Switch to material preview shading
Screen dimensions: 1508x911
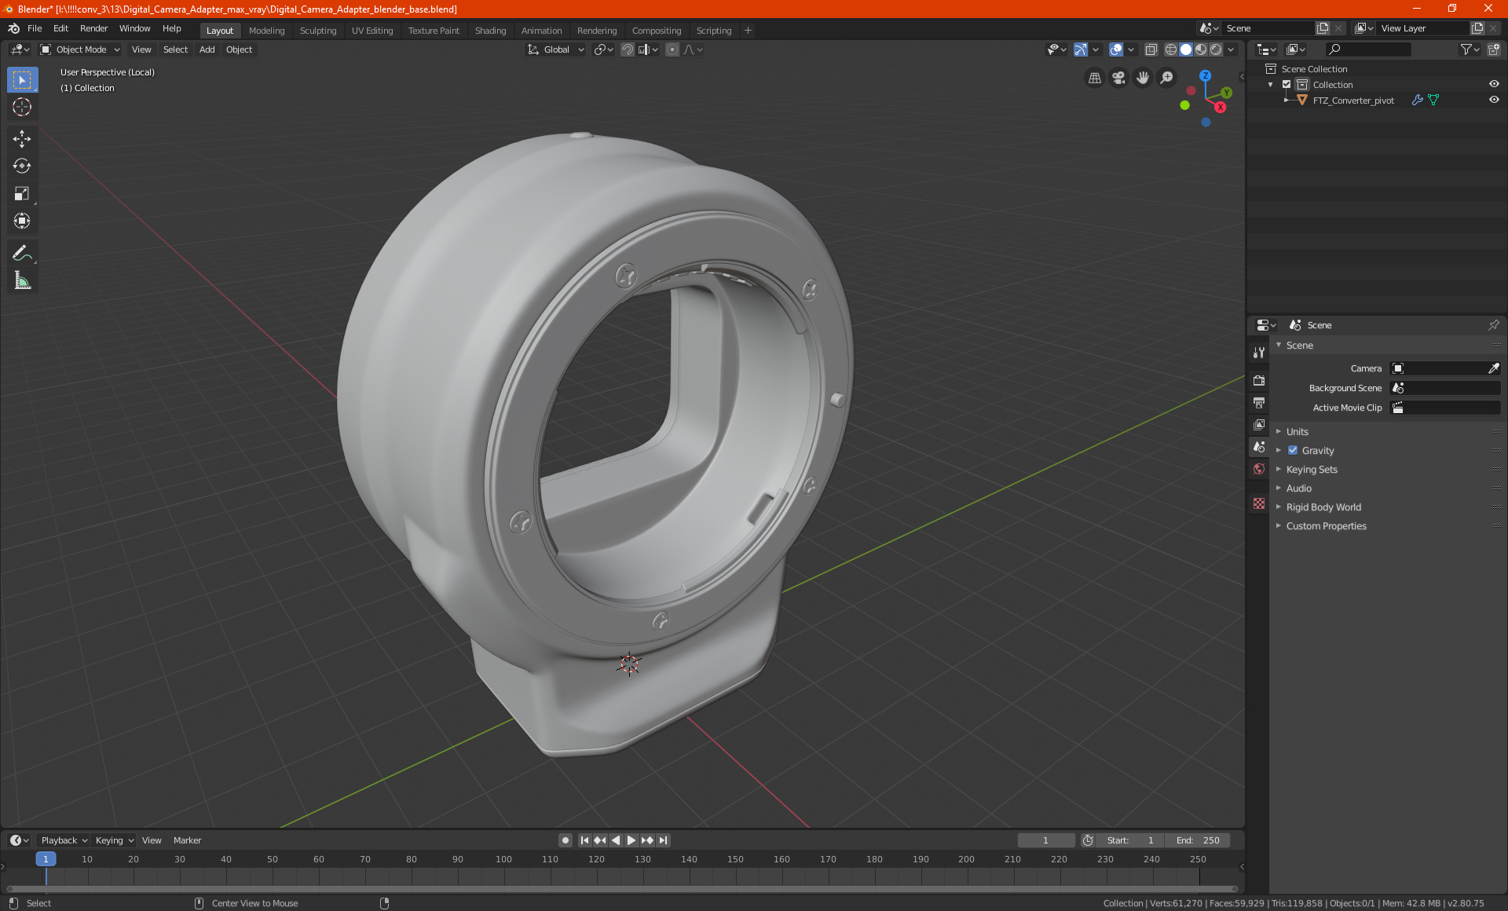[x=1201, y=49]
